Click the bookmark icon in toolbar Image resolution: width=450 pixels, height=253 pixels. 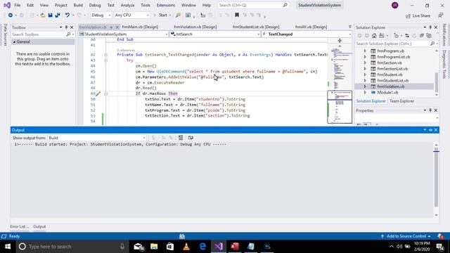pos(237,15)
